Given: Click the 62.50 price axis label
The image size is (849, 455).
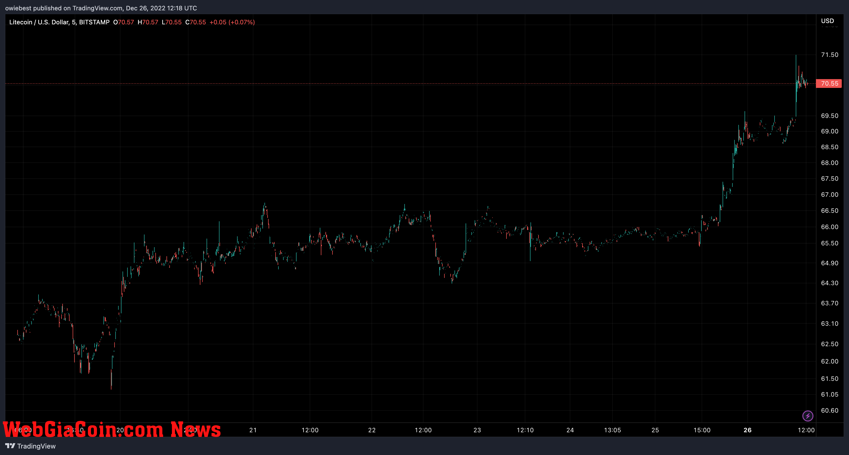Looking at the screenshot, I should tap(830, 344).
